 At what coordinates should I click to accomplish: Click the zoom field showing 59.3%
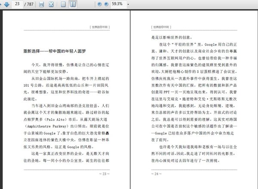pos(118,4)
